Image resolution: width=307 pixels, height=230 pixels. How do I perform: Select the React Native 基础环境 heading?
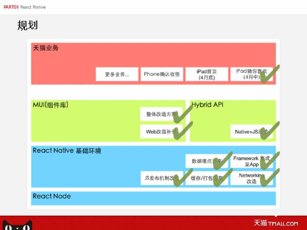(x=67, y=151)
